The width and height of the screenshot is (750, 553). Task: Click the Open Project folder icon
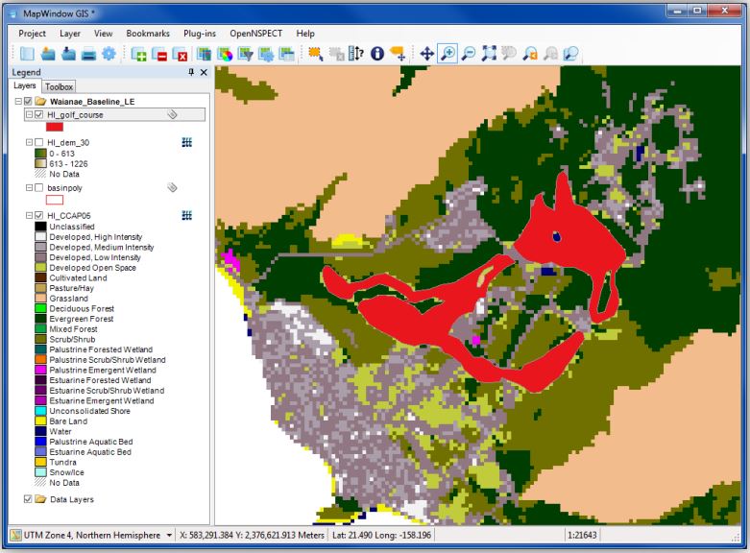(48, 54)
